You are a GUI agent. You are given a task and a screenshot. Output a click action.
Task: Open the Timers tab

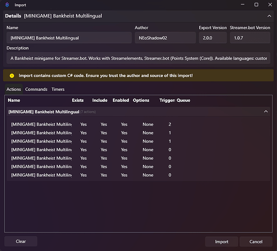point(58,89)
